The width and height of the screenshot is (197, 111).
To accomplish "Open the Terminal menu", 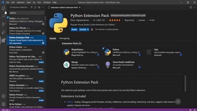I will (x=47, y=2).
